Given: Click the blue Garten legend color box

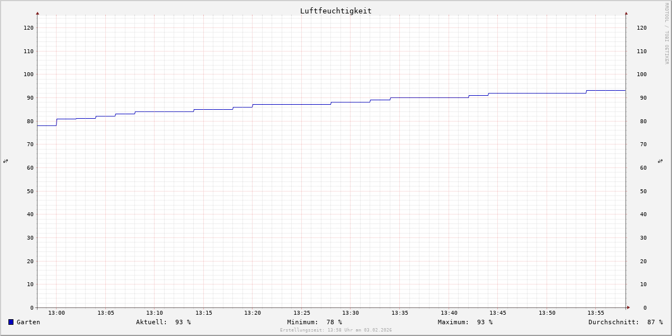Looking at the screenshot, I should click(11, 322).
